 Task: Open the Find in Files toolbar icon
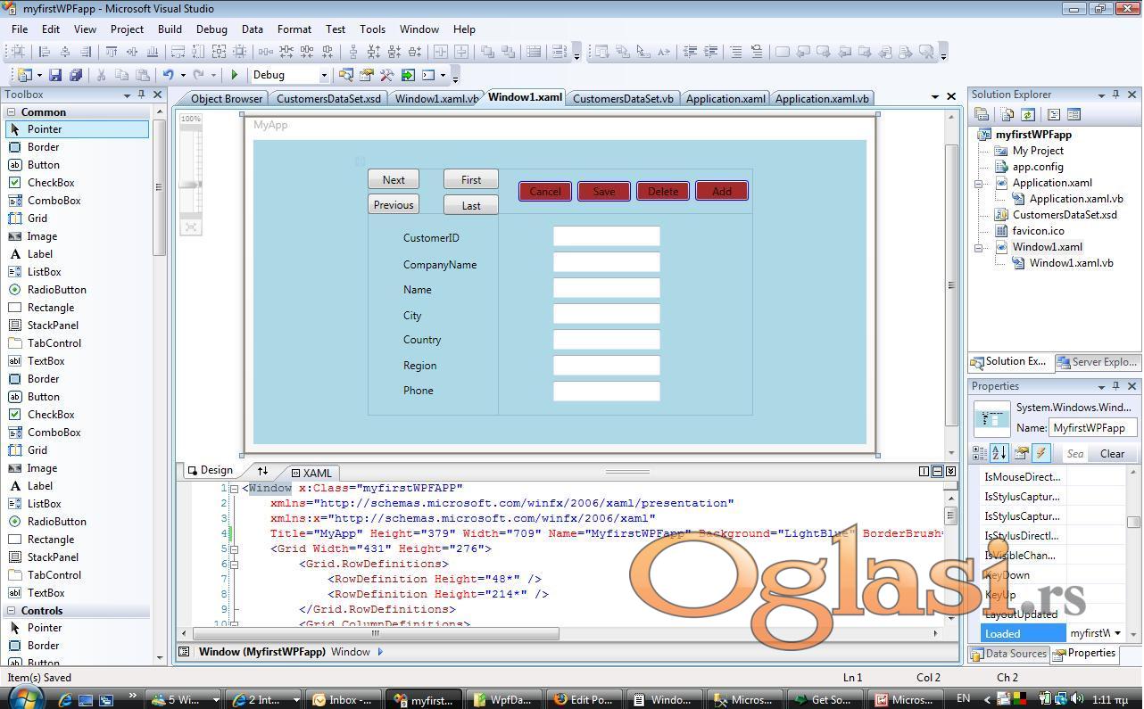pyautogui.click(x=346, y=76)
